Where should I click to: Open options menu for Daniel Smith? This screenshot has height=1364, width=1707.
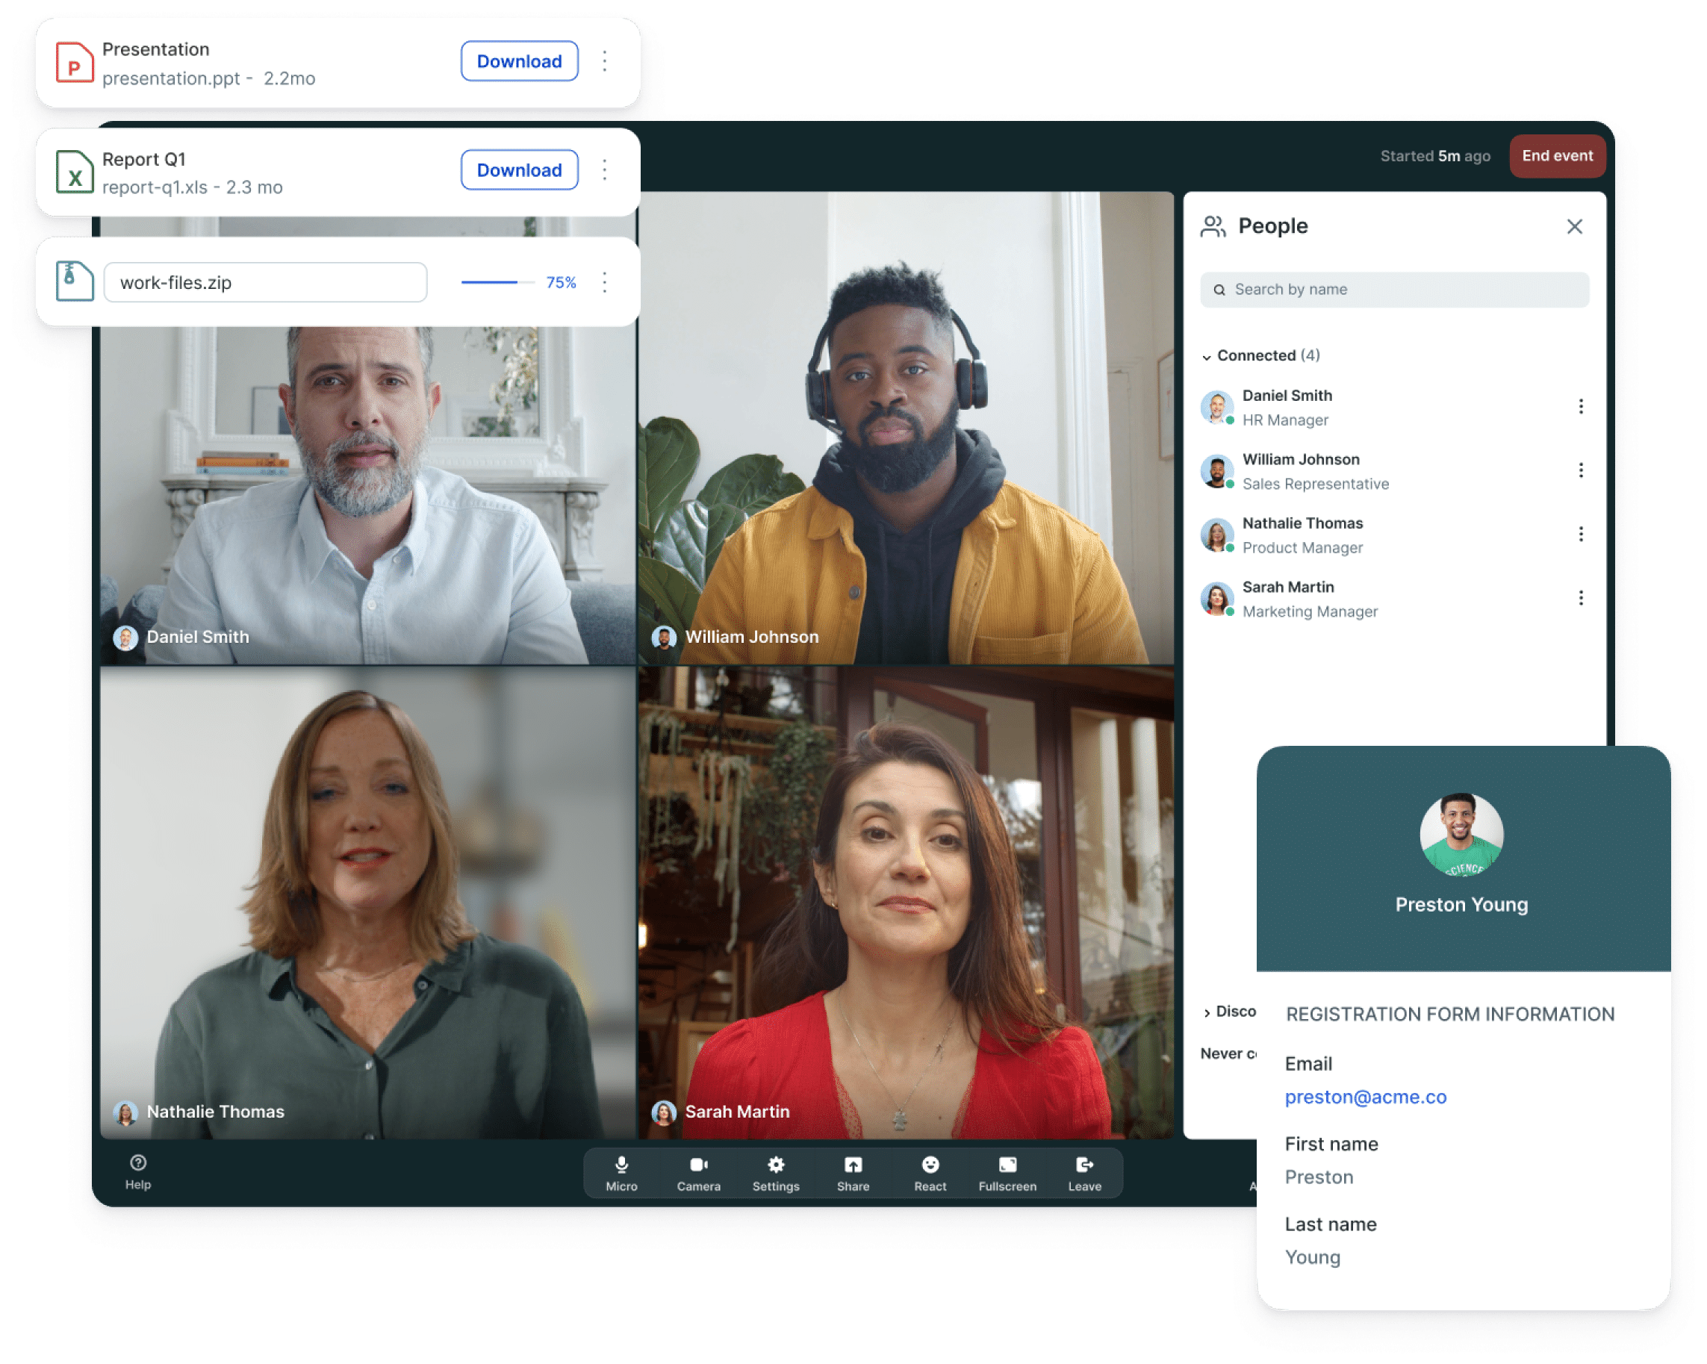coord(1580,406)
